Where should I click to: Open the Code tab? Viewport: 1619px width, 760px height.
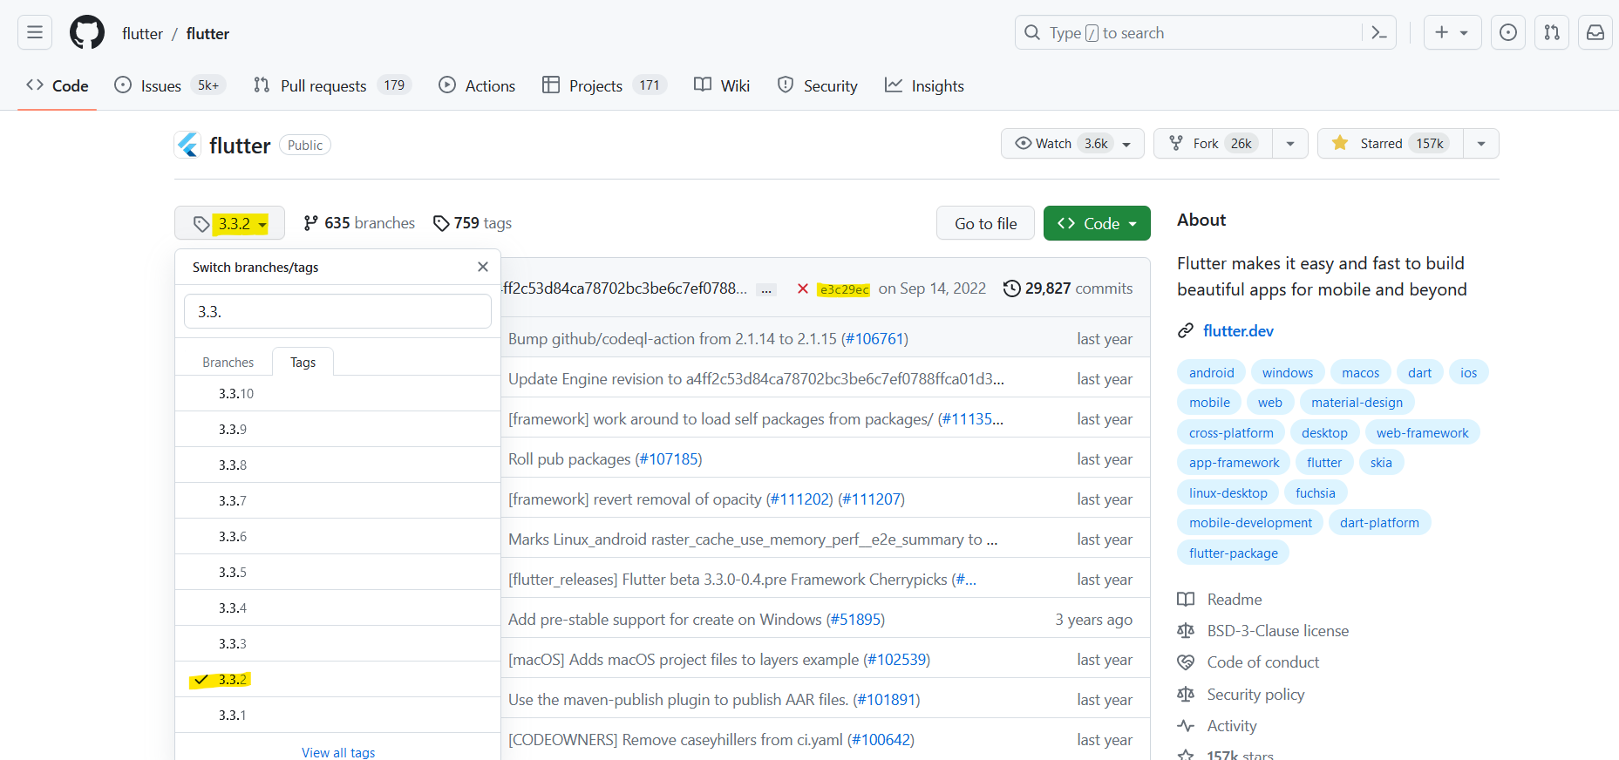point(58,85)
